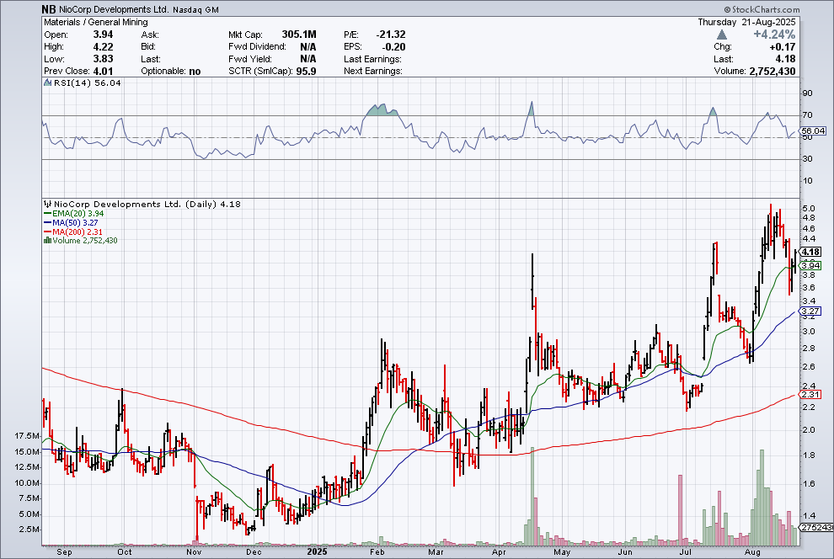Click the Low value 3.83

(103, 59)
